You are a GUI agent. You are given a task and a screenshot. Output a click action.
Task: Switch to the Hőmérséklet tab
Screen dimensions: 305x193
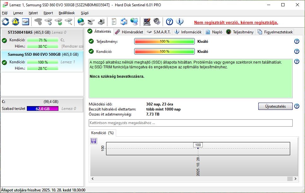click(x=129, y=32)
